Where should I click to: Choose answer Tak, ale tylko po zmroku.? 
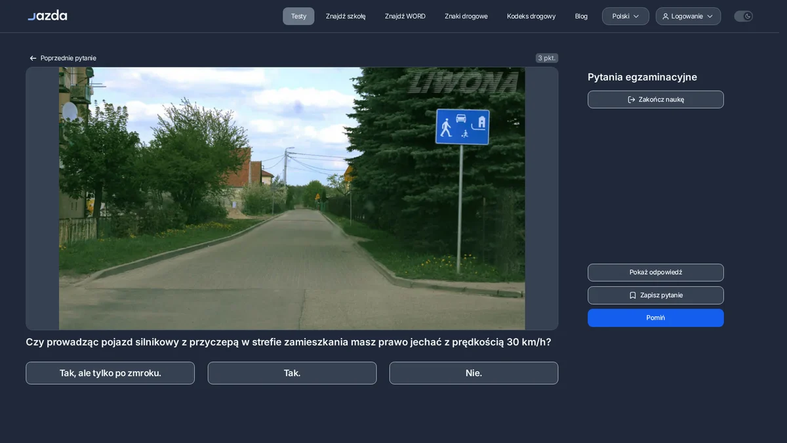110,373
